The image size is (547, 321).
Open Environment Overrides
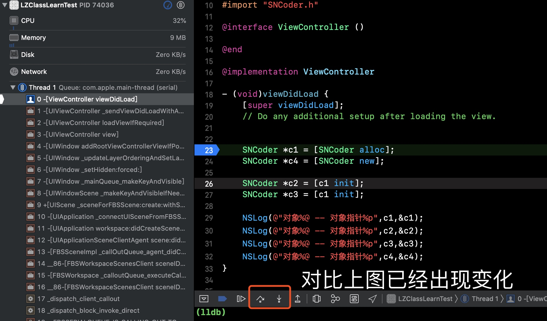pos(354,299)
